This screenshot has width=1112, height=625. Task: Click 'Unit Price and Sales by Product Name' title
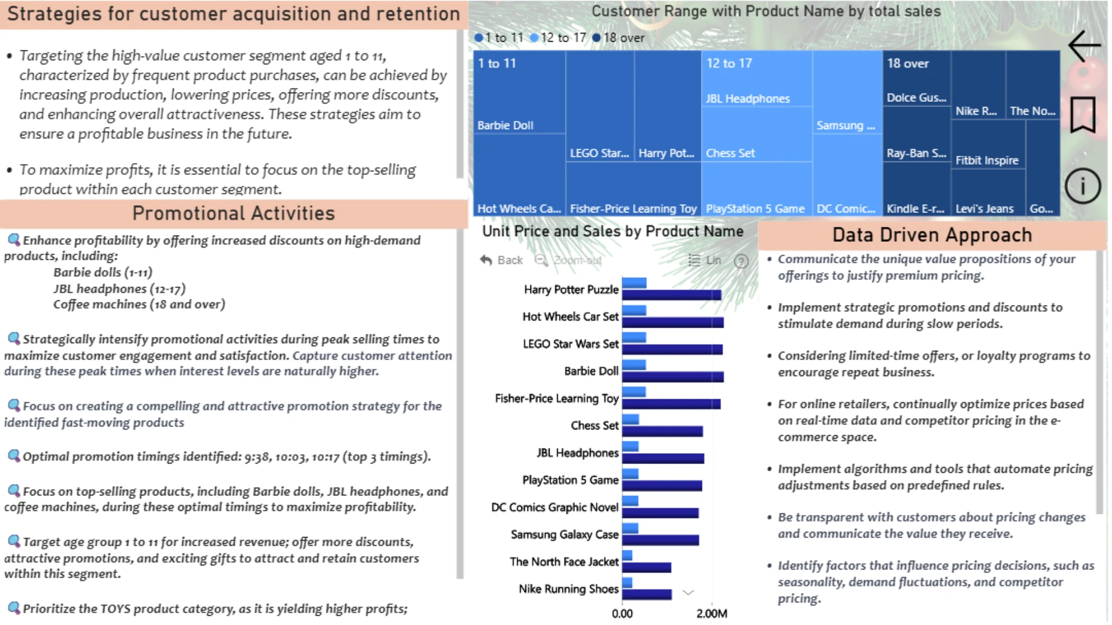click(613, 231)
